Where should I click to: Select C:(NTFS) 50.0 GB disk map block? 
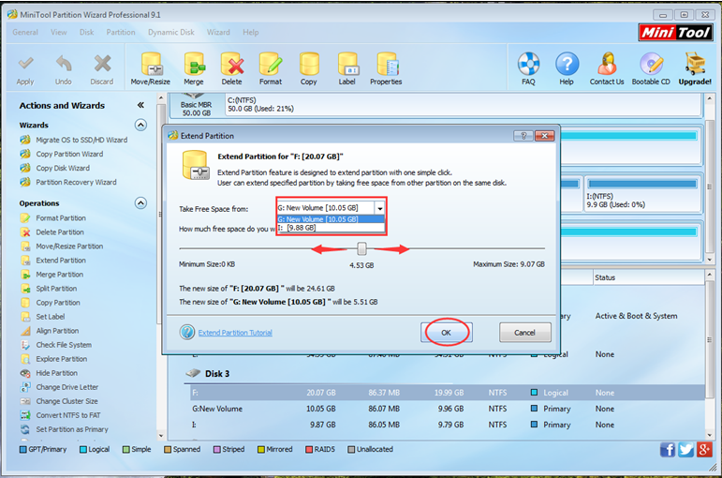click(464, 105)
